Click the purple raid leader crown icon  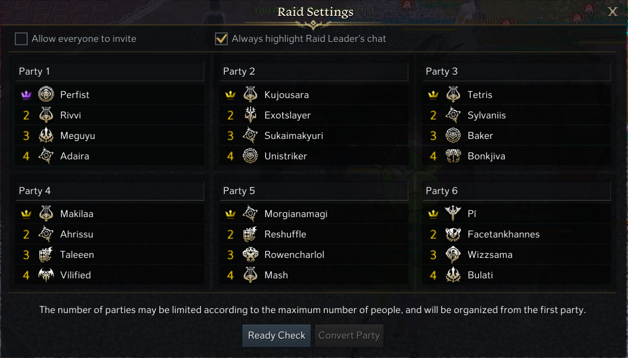coord(26,95)
